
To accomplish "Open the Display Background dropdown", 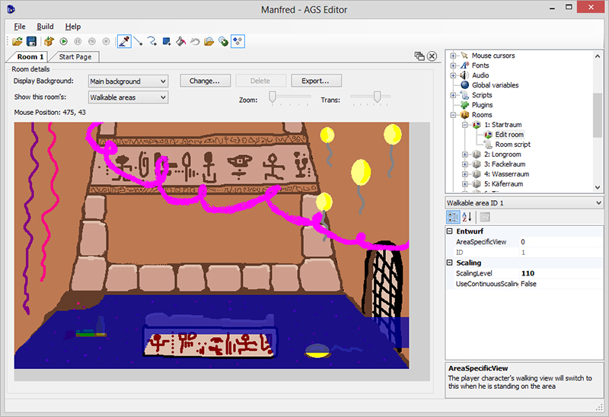I will click(127, 81).
